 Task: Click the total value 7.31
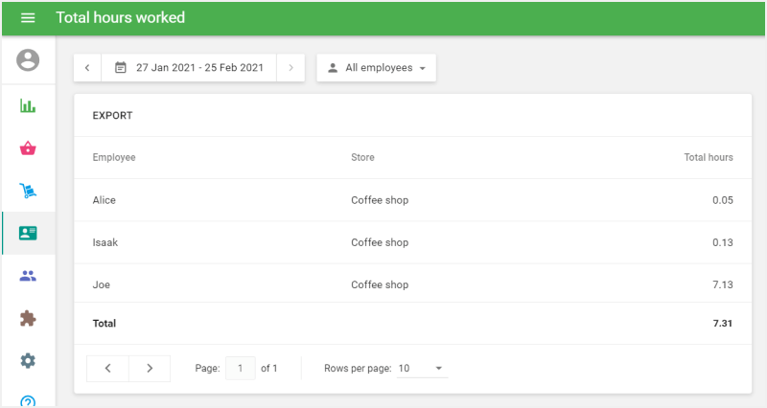723,323
